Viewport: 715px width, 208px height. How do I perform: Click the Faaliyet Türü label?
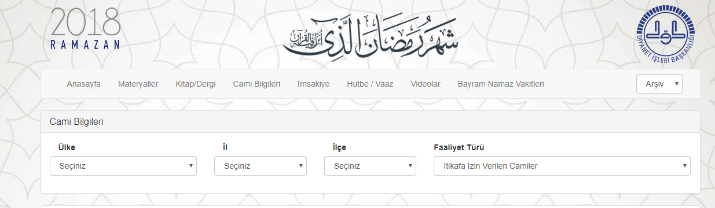pyautogui.click(x=459, y=147)
